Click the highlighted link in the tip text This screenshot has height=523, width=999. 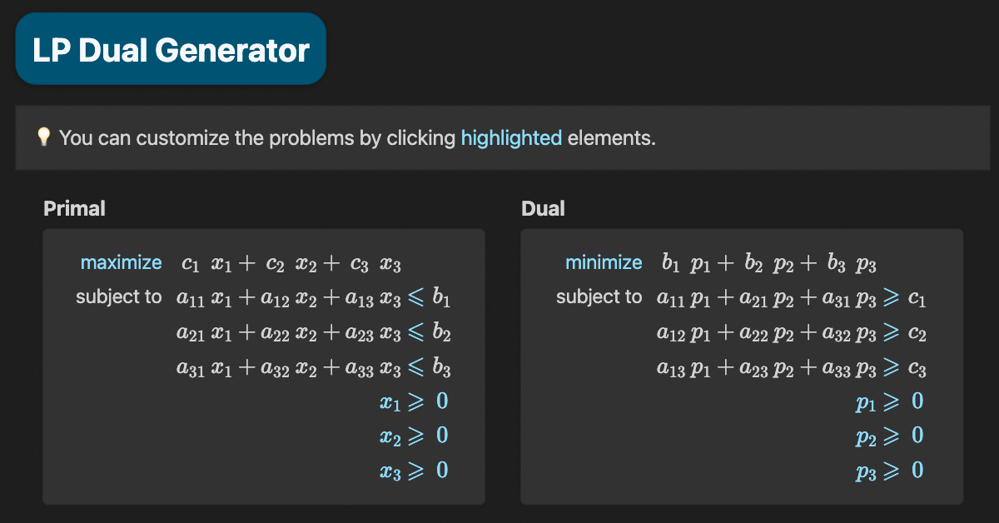[x=510, y=137]
